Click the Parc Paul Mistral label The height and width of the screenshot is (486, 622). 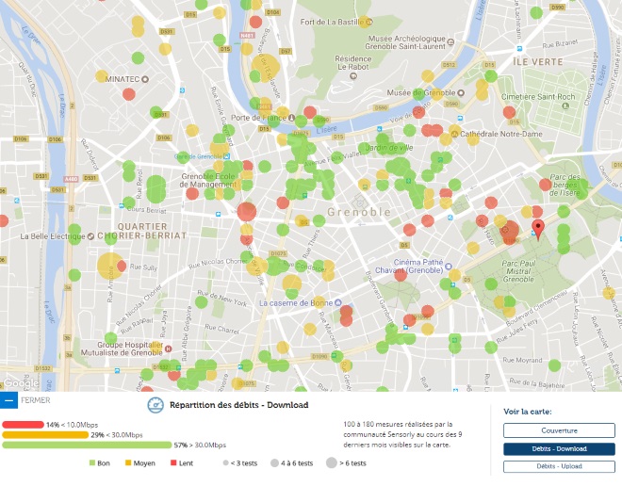pos(518,271)
